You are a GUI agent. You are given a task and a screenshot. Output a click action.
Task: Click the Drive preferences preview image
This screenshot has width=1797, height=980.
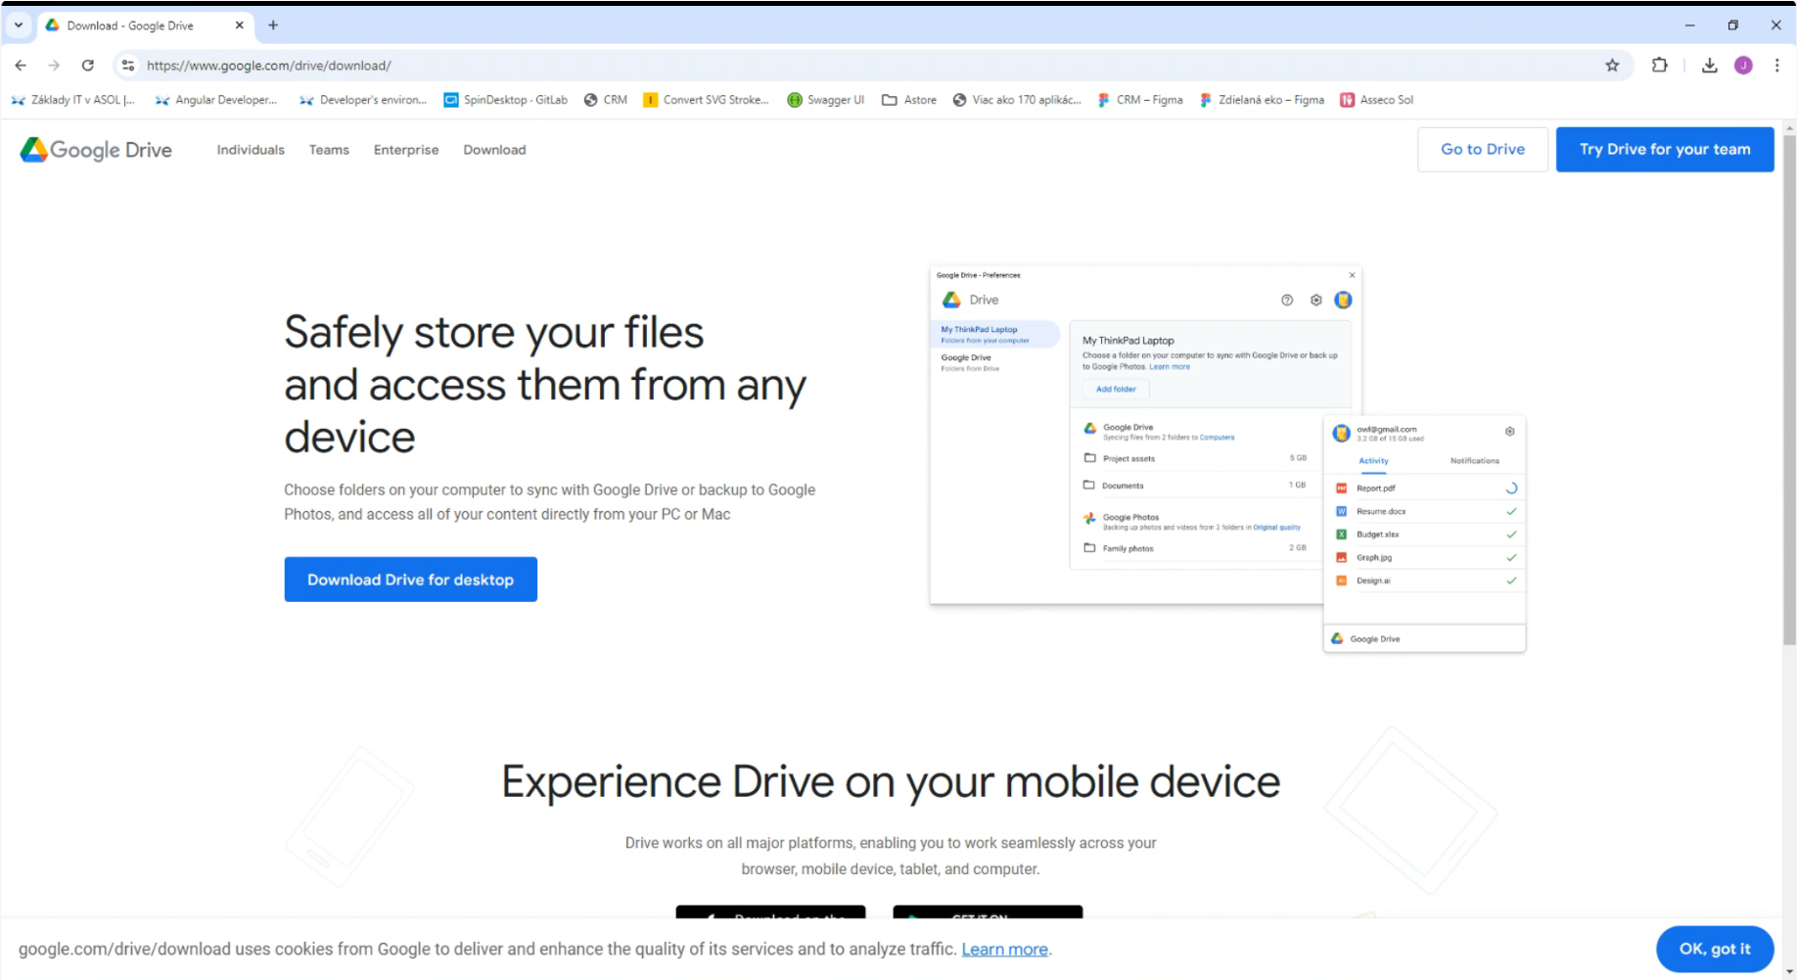coord(1227,458)
